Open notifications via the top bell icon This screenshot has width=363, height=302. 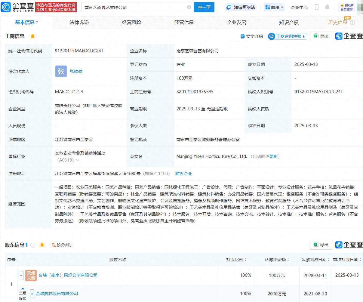coord(327,7)
